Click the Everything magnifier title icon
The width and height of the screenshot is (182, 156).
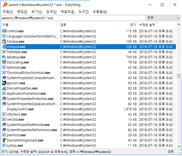coord(5,5)
